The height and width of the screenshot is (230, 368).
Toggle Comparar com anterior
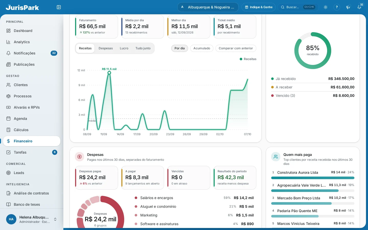(x=236, y=48)
